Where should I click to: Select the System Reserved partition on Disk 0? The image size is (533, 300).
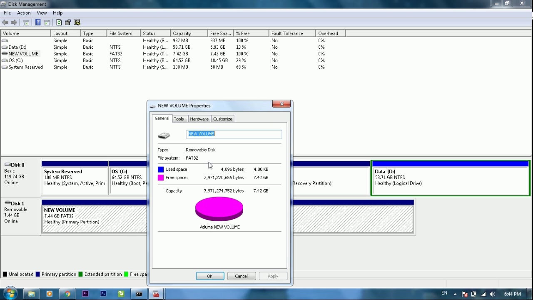pyautogui.click(x=75, y=178)
